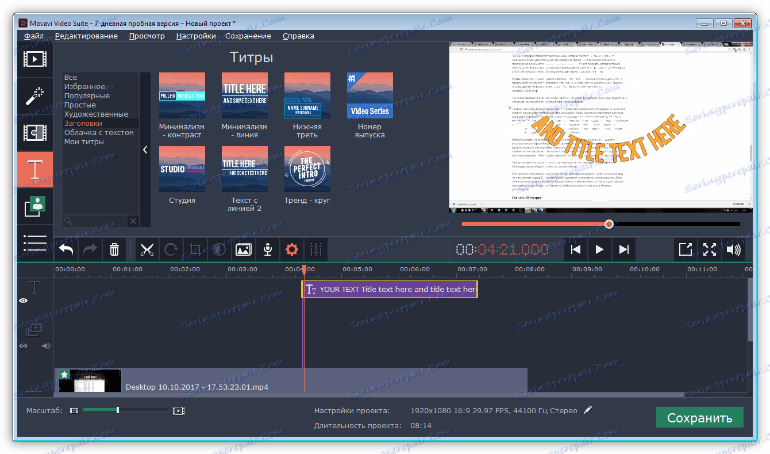Open the crop tool

195,249
